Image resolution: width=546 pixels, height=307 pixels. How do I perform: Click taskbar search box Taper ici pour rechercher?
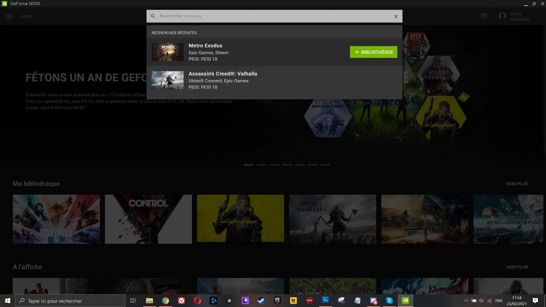pos(71,301)
